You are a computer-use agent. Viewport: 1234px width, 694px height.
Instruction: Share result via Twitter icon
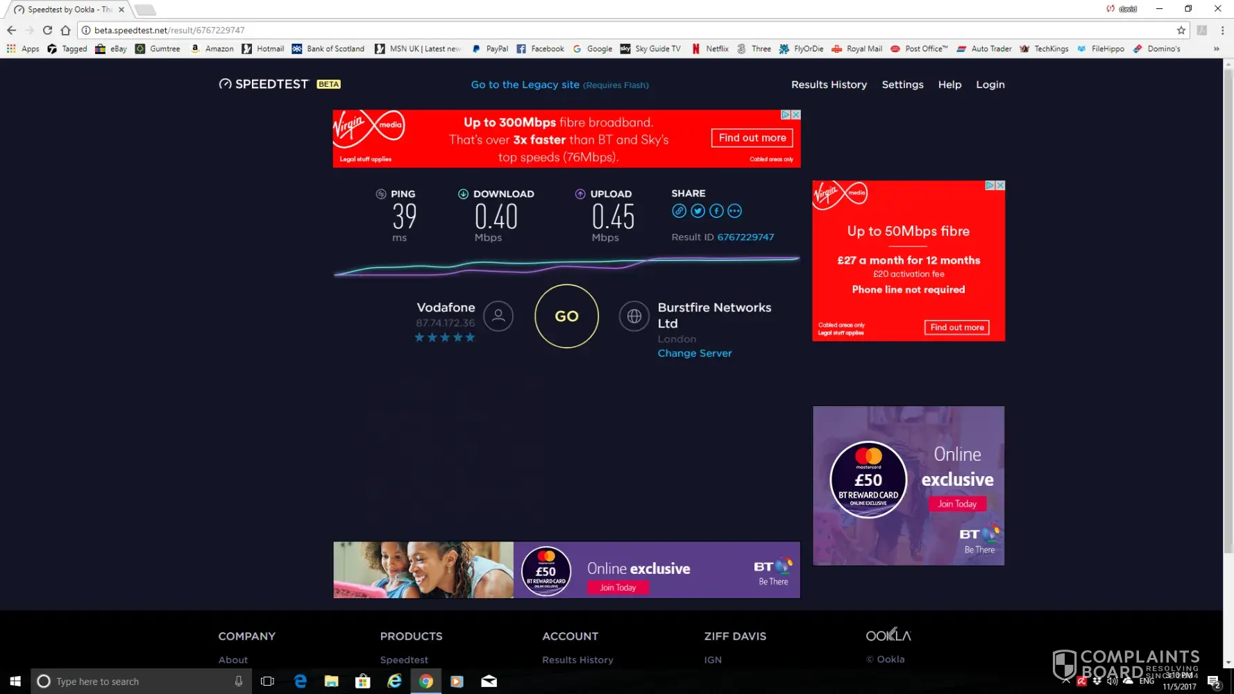(698, 211)
